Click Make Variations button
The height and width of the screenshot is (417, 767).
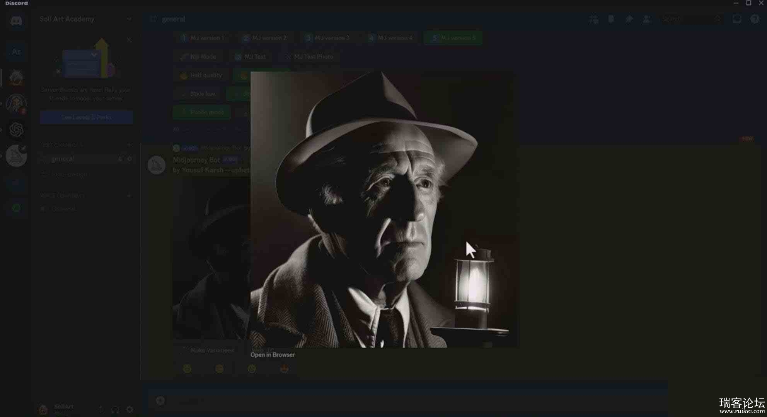click(x=208, y=350)
